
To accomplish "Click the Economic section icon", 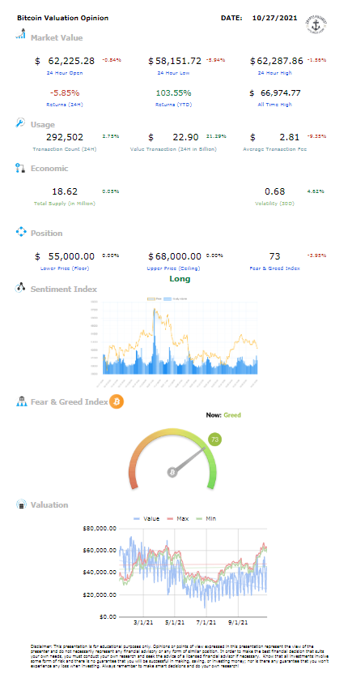I will pos(21,168).
